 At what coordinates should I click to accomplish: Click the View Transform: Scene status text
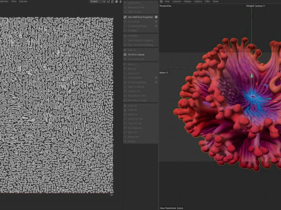(171, 208)
